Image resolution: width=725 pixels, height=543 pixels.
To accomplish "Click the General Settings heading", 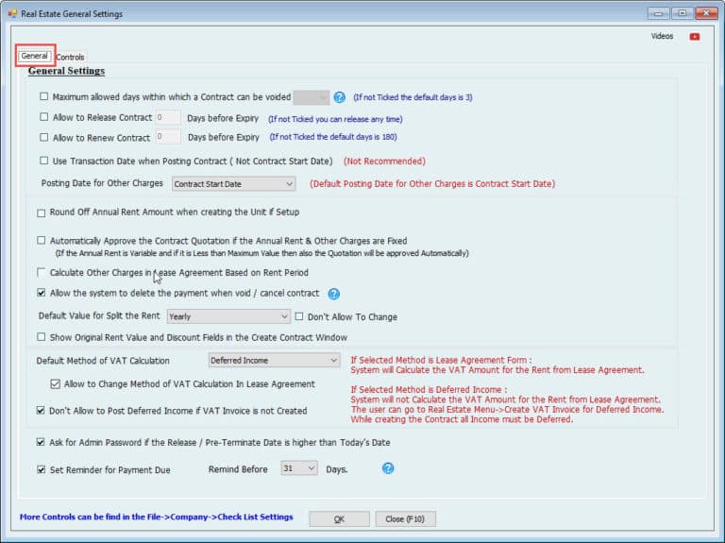I will (67, 71).
